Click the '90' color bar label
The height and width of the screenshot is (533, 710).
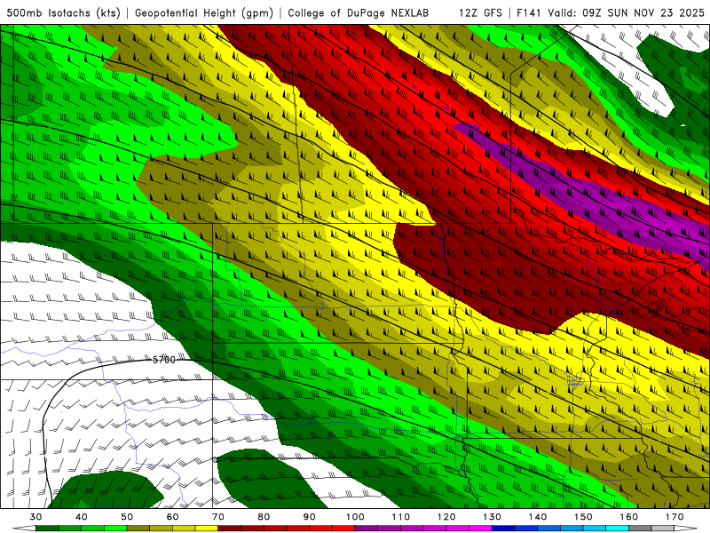[309, 517]
